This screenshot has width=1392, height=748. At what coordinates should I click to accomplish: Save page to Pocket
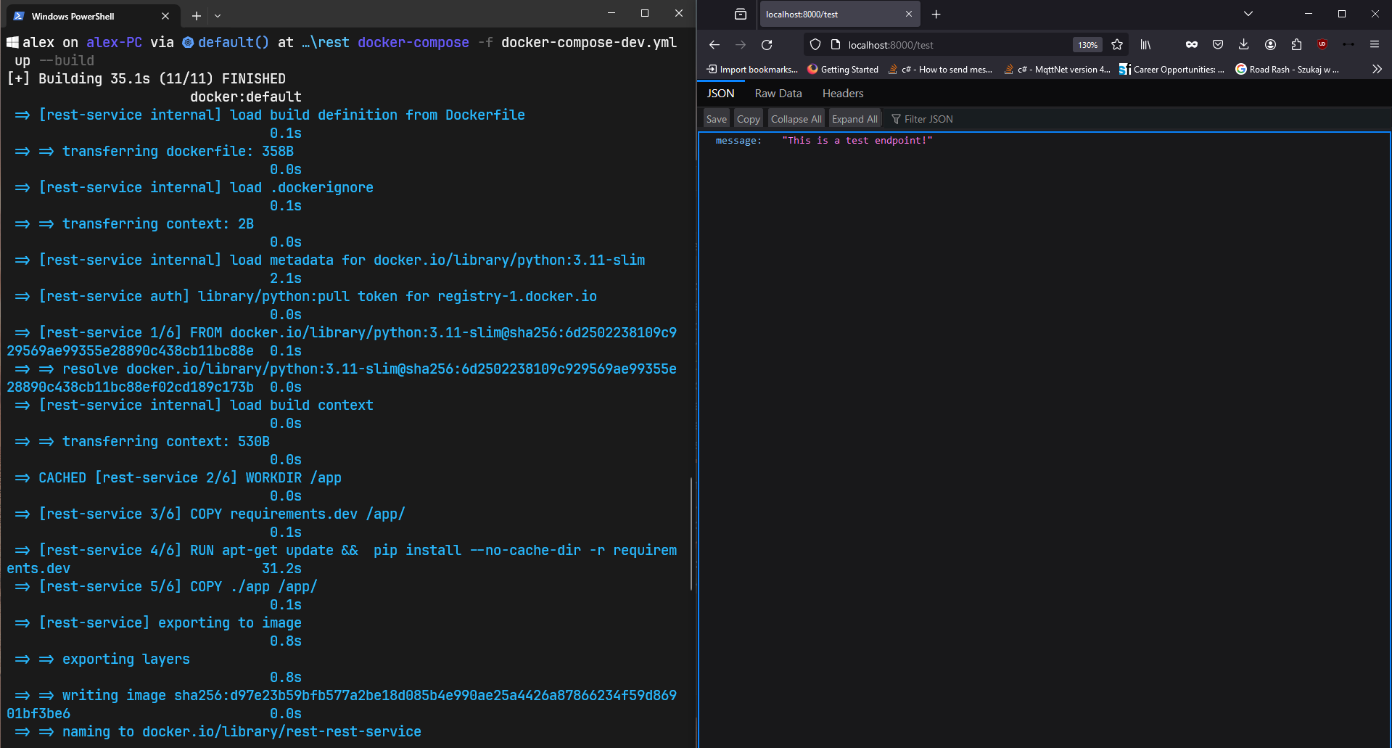tap(1218, 45)
